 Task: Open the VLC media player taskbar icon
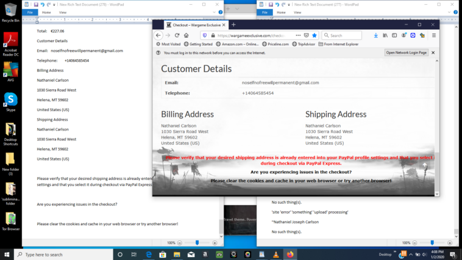coord(275,254)
